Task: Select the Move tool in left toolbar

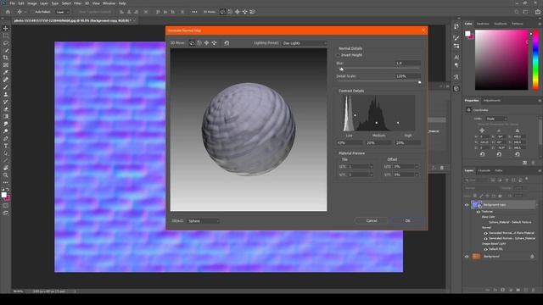Action: pyautogui.click(x=6, y=28)
